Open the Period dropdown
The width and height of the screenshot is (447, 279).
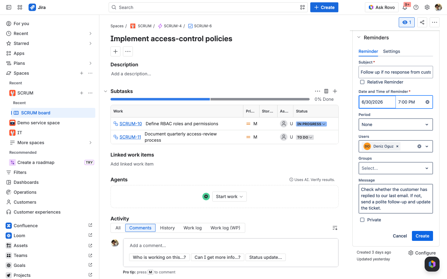395,125
